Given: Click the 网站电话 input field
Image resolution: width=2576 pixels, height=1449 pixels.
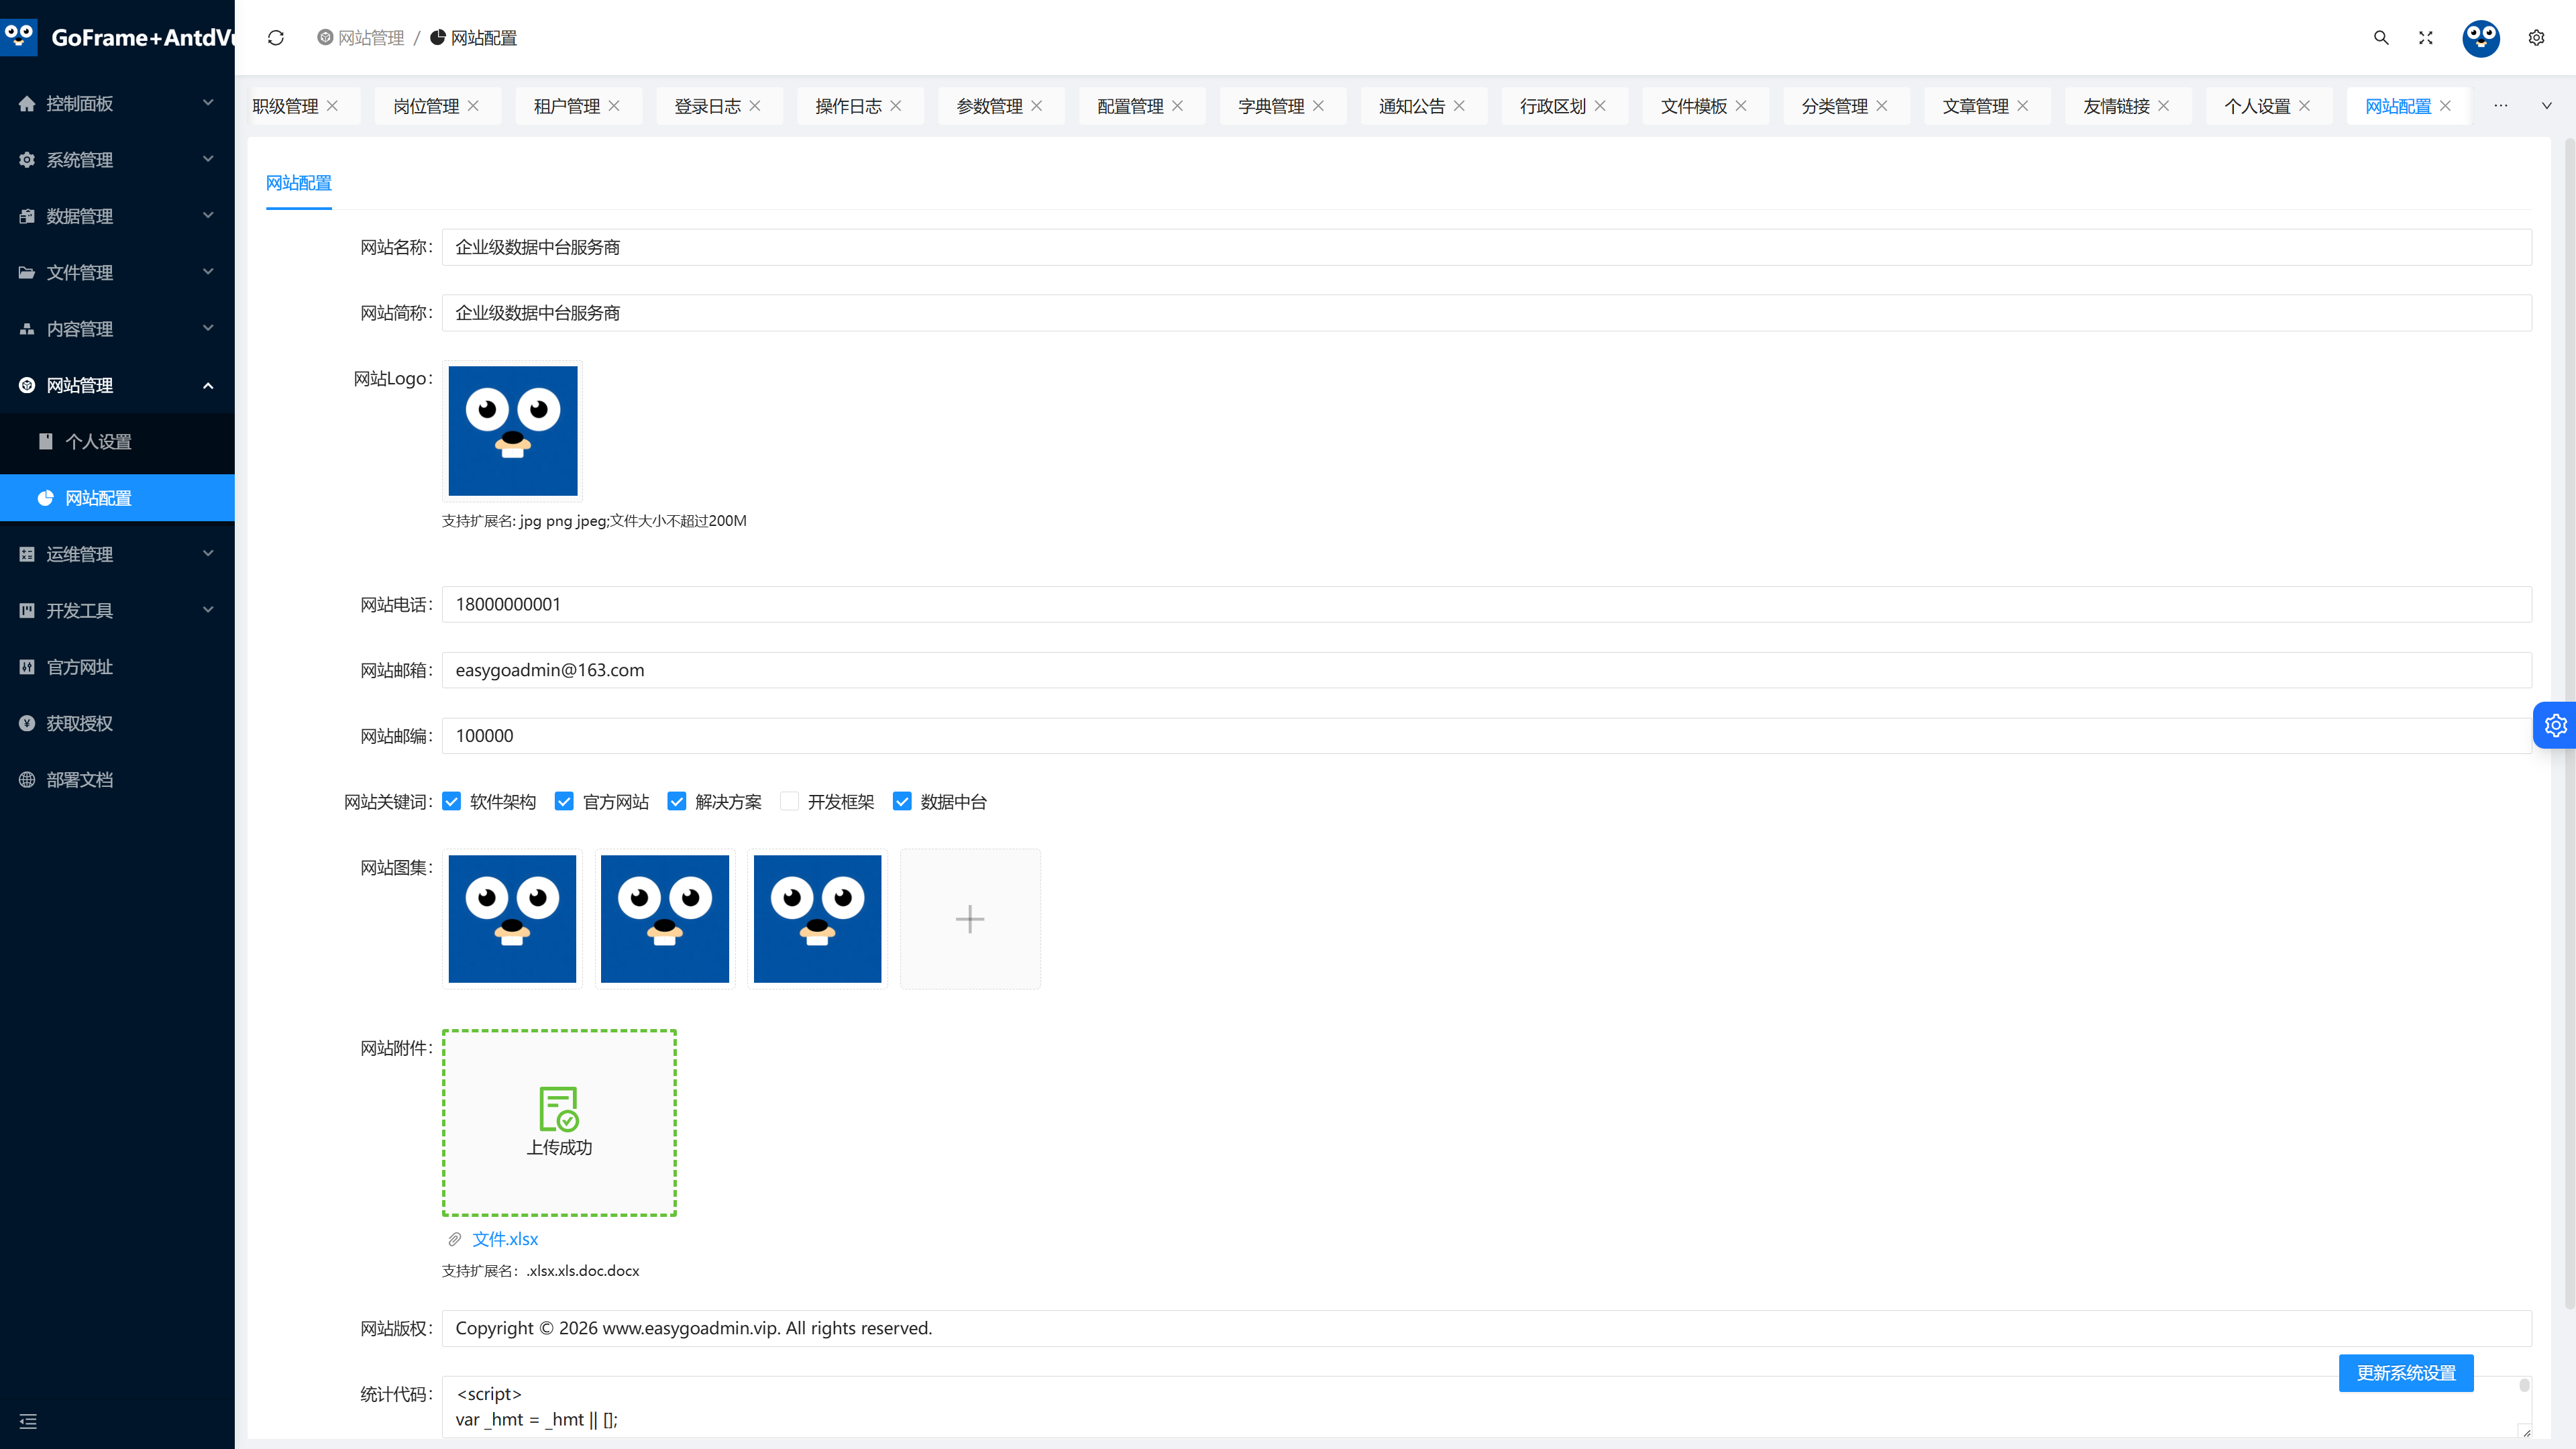Looking at the screenshot, I should [x=1486, y=604].
